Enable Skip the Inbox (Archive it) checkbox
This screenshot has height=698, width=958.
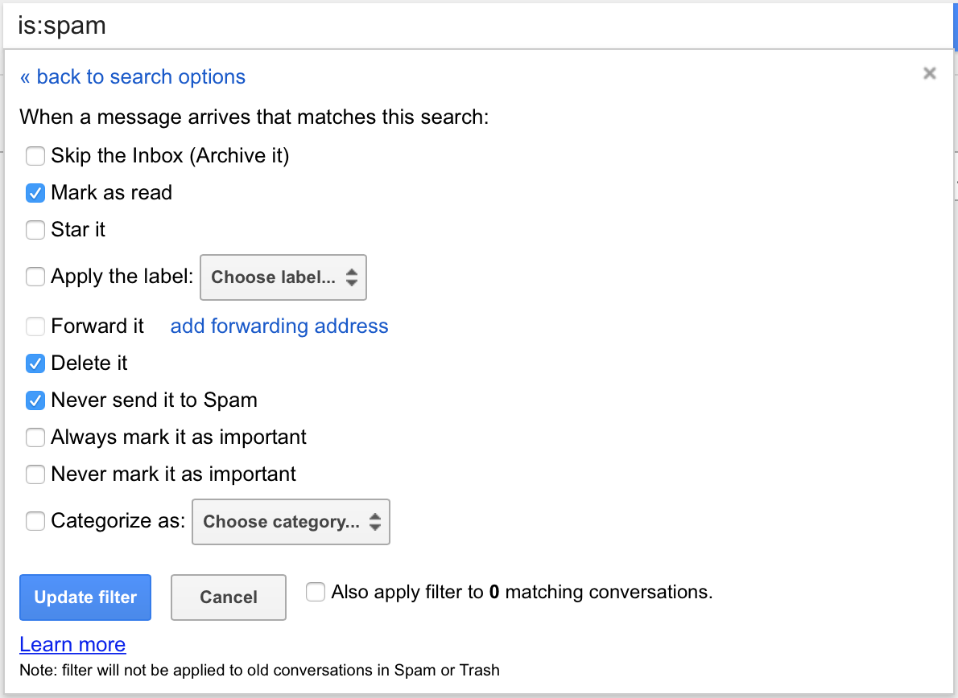tap(35, 155)
